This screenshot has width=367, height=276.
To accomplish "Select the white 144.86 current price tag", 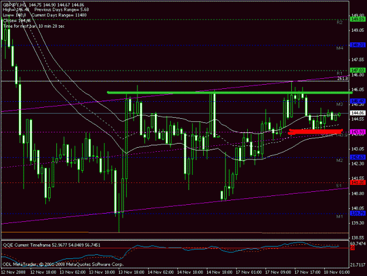I will click(358, 113).
